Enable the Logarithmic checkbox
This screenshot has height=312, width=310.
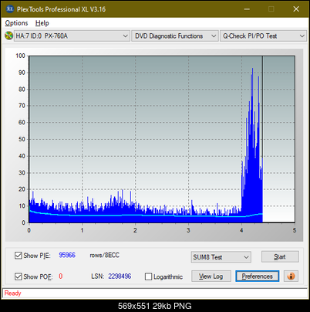[x=148, y=276]
